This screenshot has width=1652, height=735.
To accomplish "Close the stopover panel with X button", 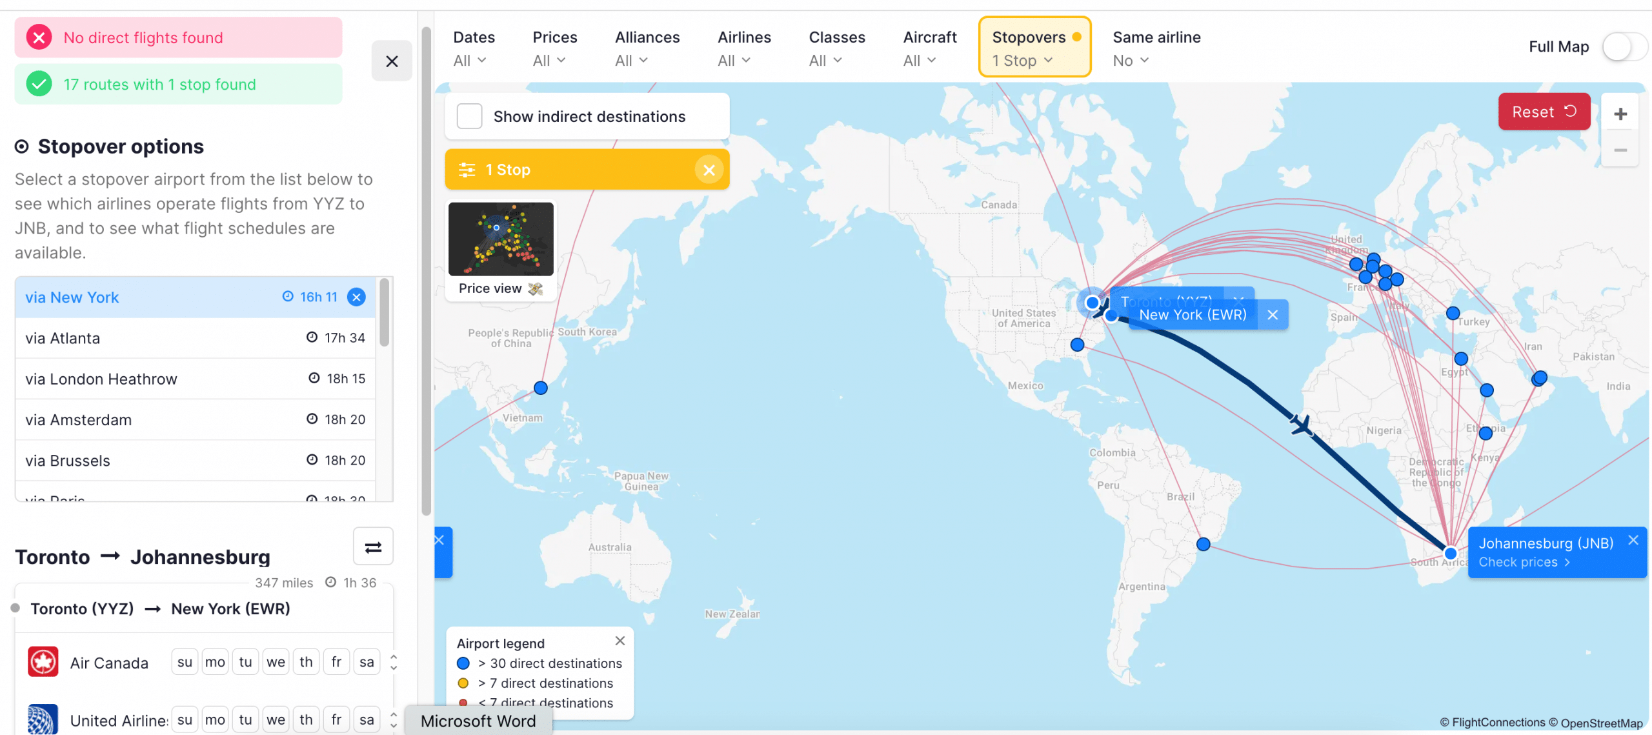I will click(x=392, y=61).
